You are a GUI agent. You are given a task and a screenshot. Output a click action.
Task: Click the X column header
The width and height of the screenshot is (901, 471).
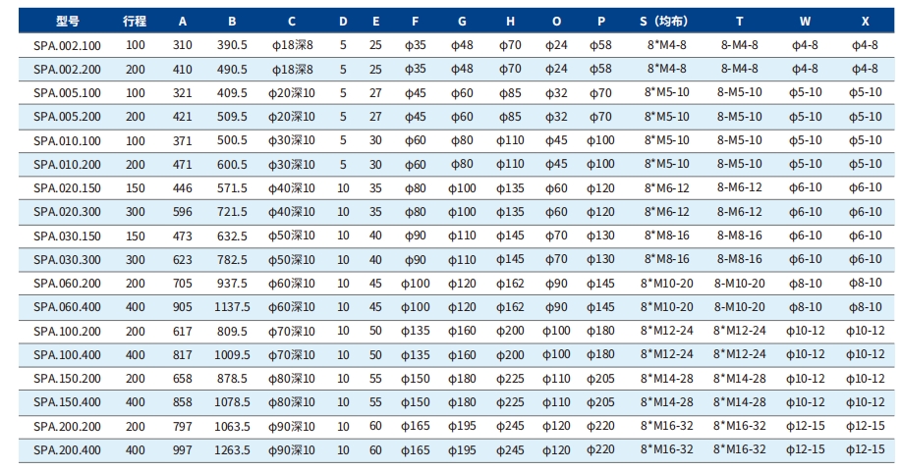[865, 22]
